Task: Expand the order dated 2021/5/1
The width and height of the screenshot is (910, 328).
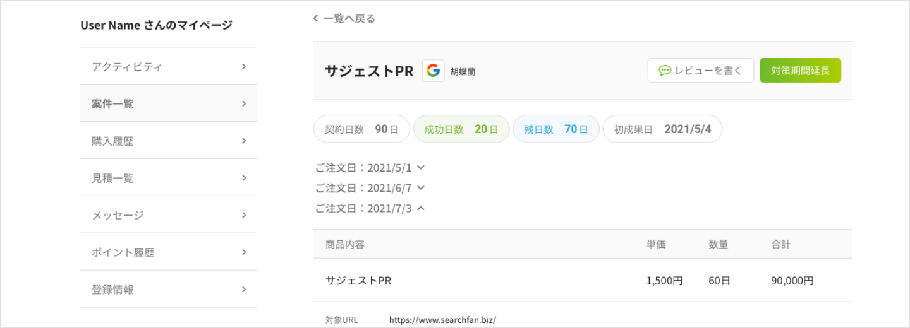Action: click(x=421, y=168)
